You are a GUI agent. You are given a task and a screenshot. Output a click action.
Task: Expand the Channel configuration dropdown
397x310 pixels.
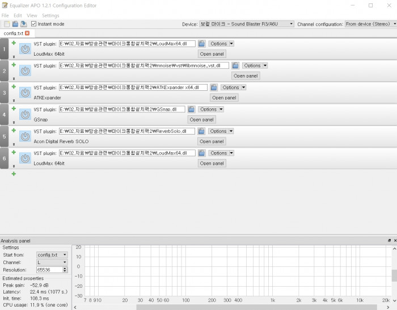coord(369,24)
